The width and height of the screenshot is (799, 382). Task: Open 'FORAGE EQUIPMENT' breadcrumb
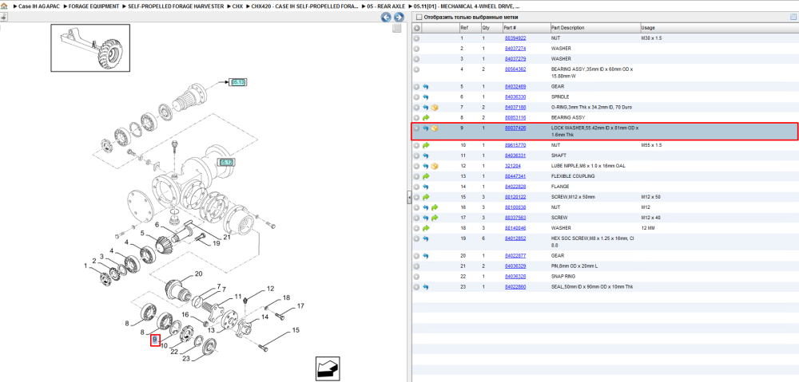[94, 6]
